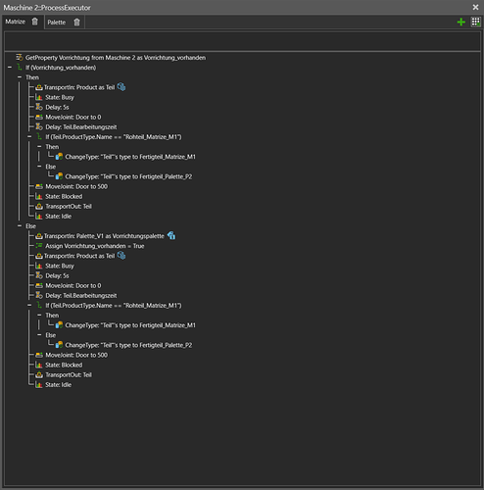Click State: Busy icon in Then branch
The width and height of the screenshot is (484, 490).
tap(39, 97)
